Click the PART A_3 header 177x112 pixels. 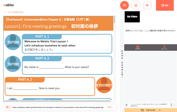click(x=25, y=79)
